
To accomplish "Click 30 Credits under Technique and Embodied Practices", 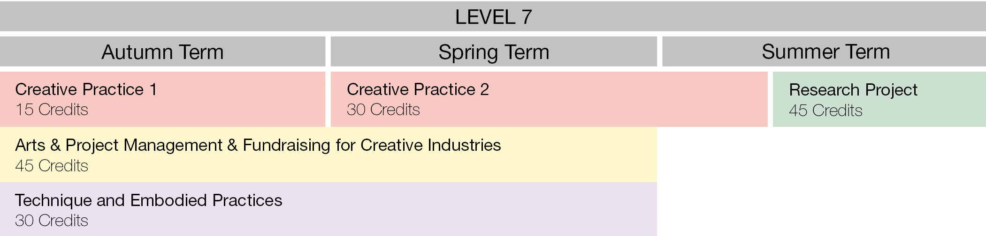I will [52, 221].
